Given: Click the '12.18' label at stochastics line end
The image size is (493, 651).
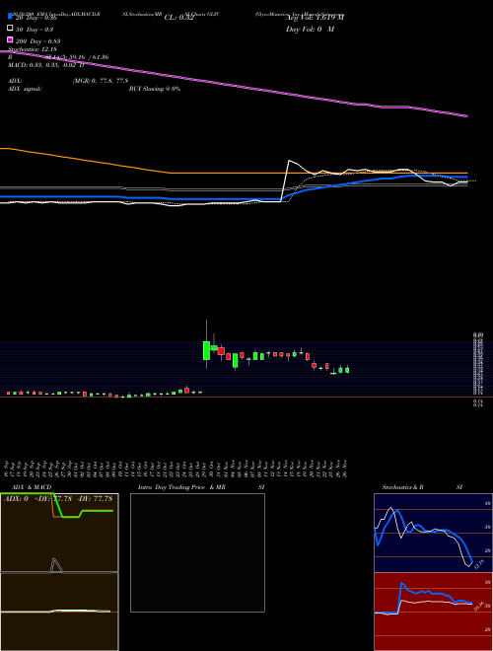Looking at the screenshot, I should (x=479, y=564).
